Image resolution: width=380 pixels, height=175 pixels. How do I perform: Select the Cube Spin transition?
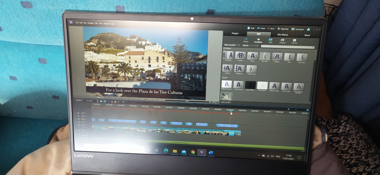point(228,56)
